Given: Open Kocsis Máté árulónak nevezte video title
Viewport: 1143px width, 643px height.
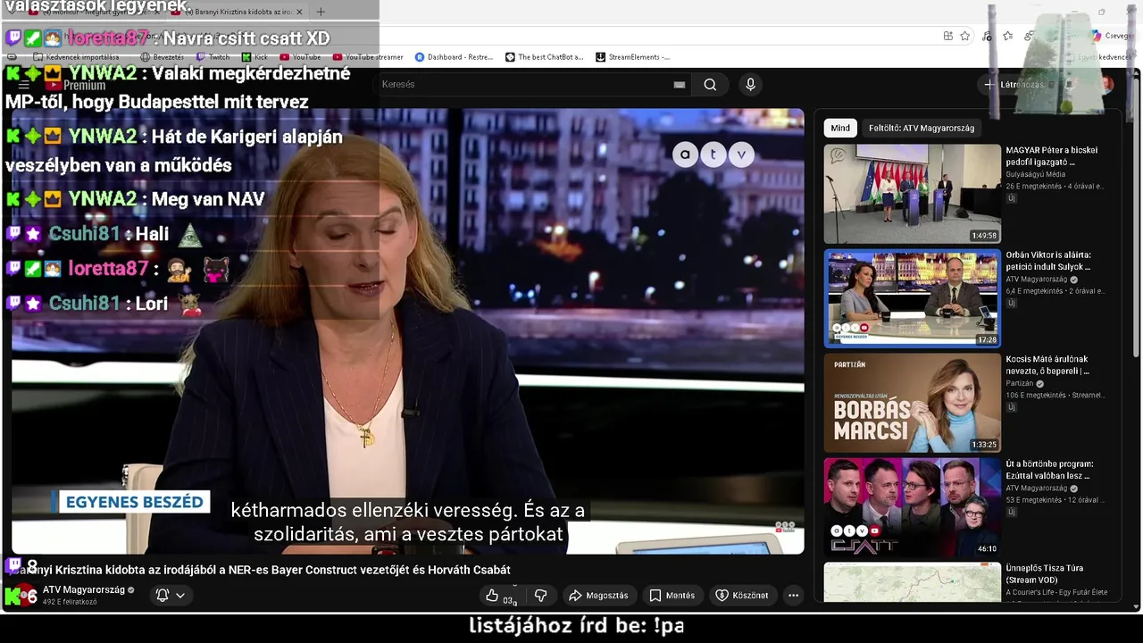Looking at the screenshot, I should (1047, 365).
